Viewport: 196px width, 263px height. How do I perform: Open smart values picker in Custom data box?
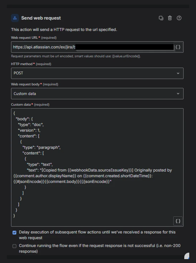[178, 221]
